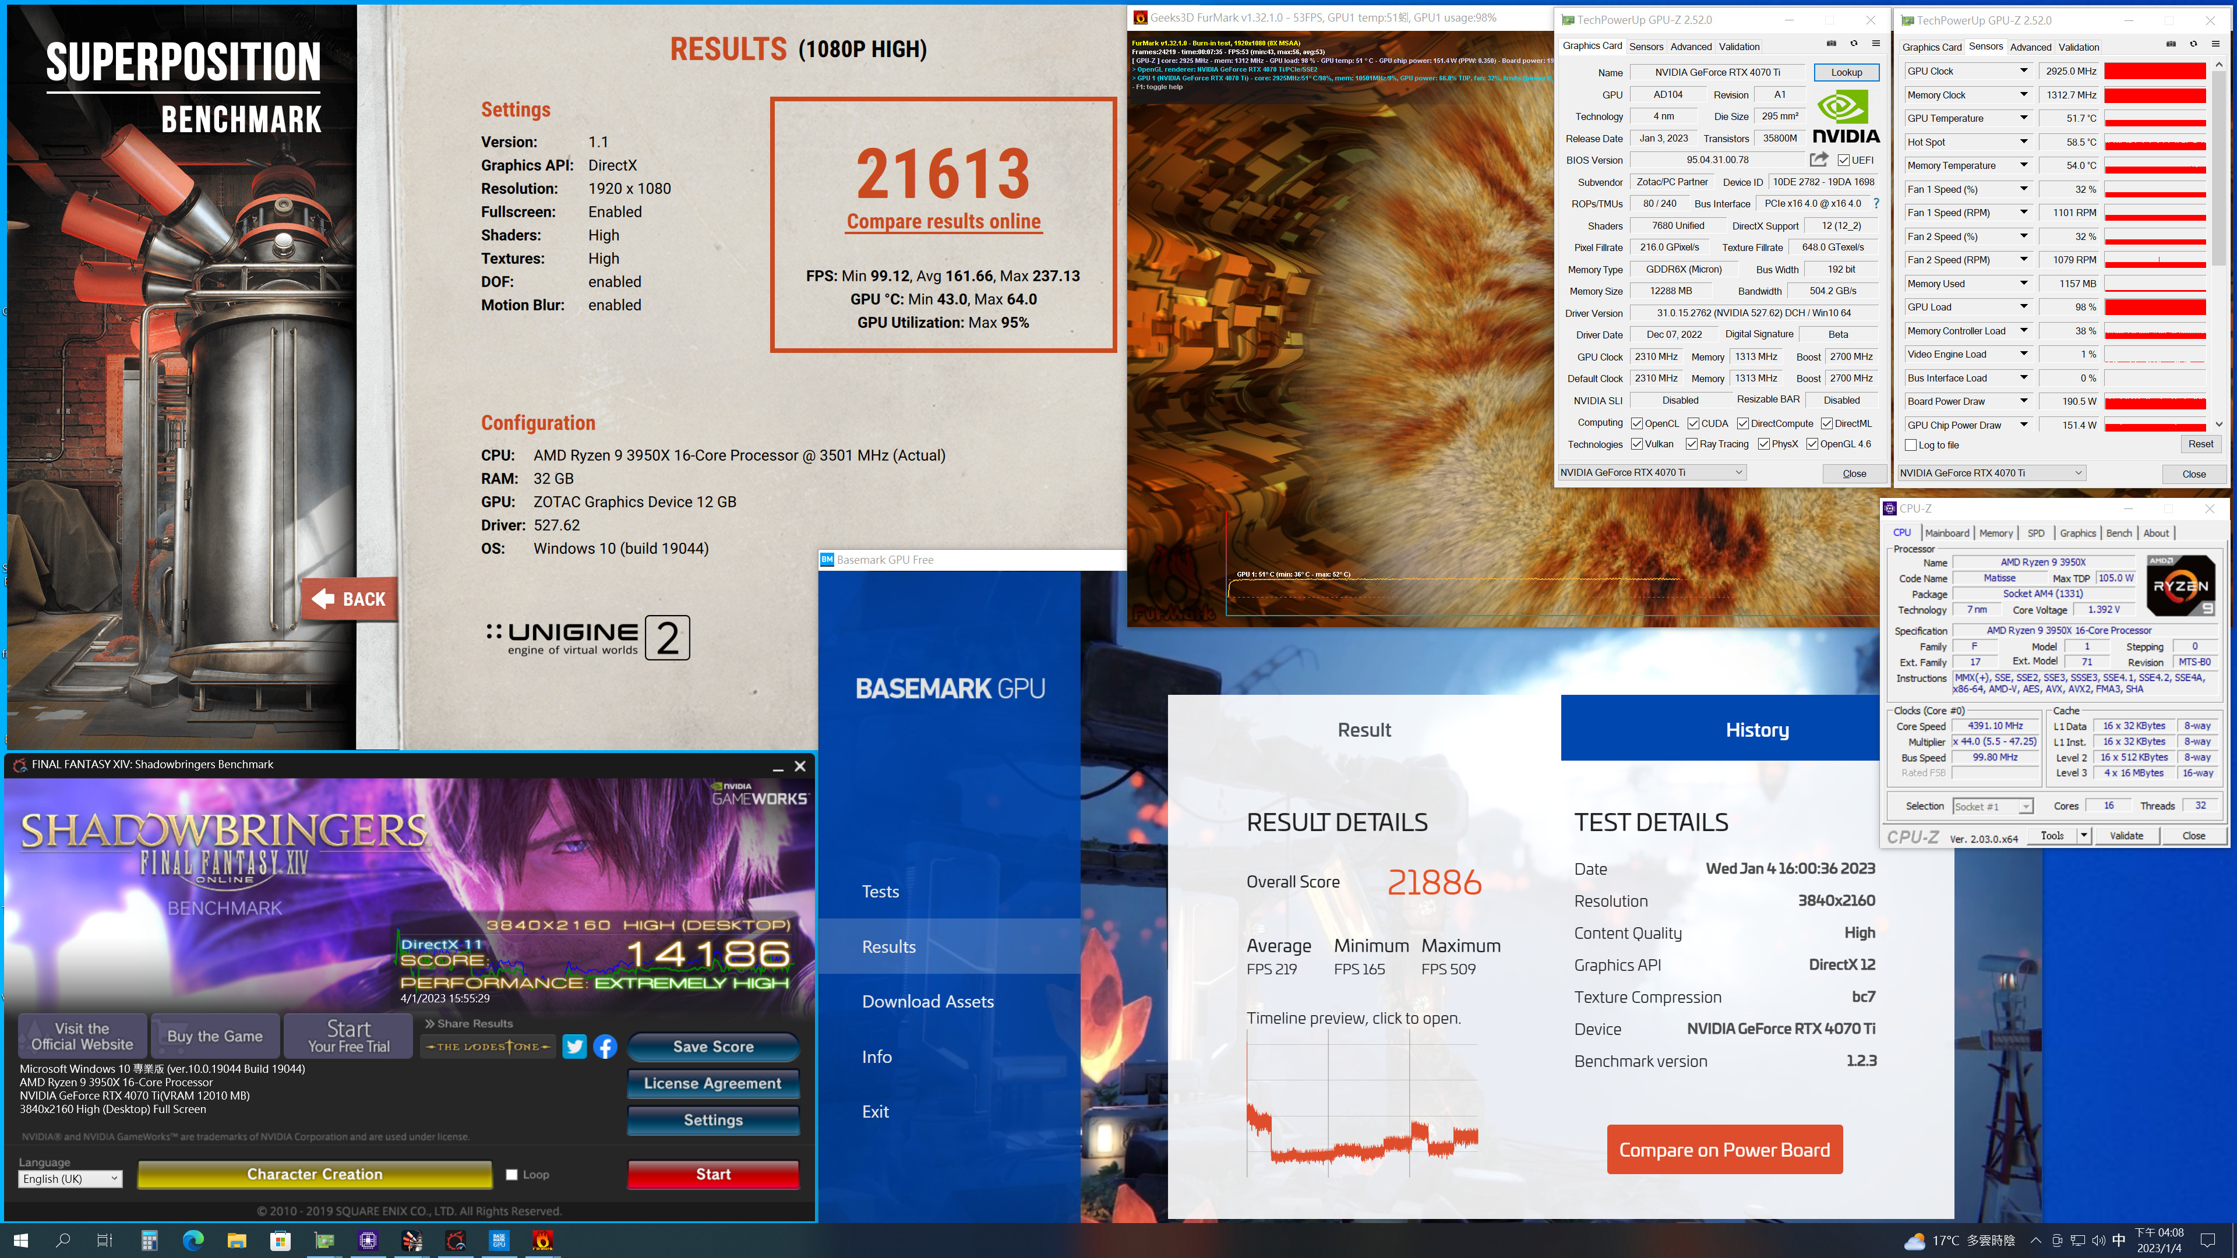2237x1258 pixels.
Task: Open File Explorer from the taskbar
Action: (x=236, y=1241)
